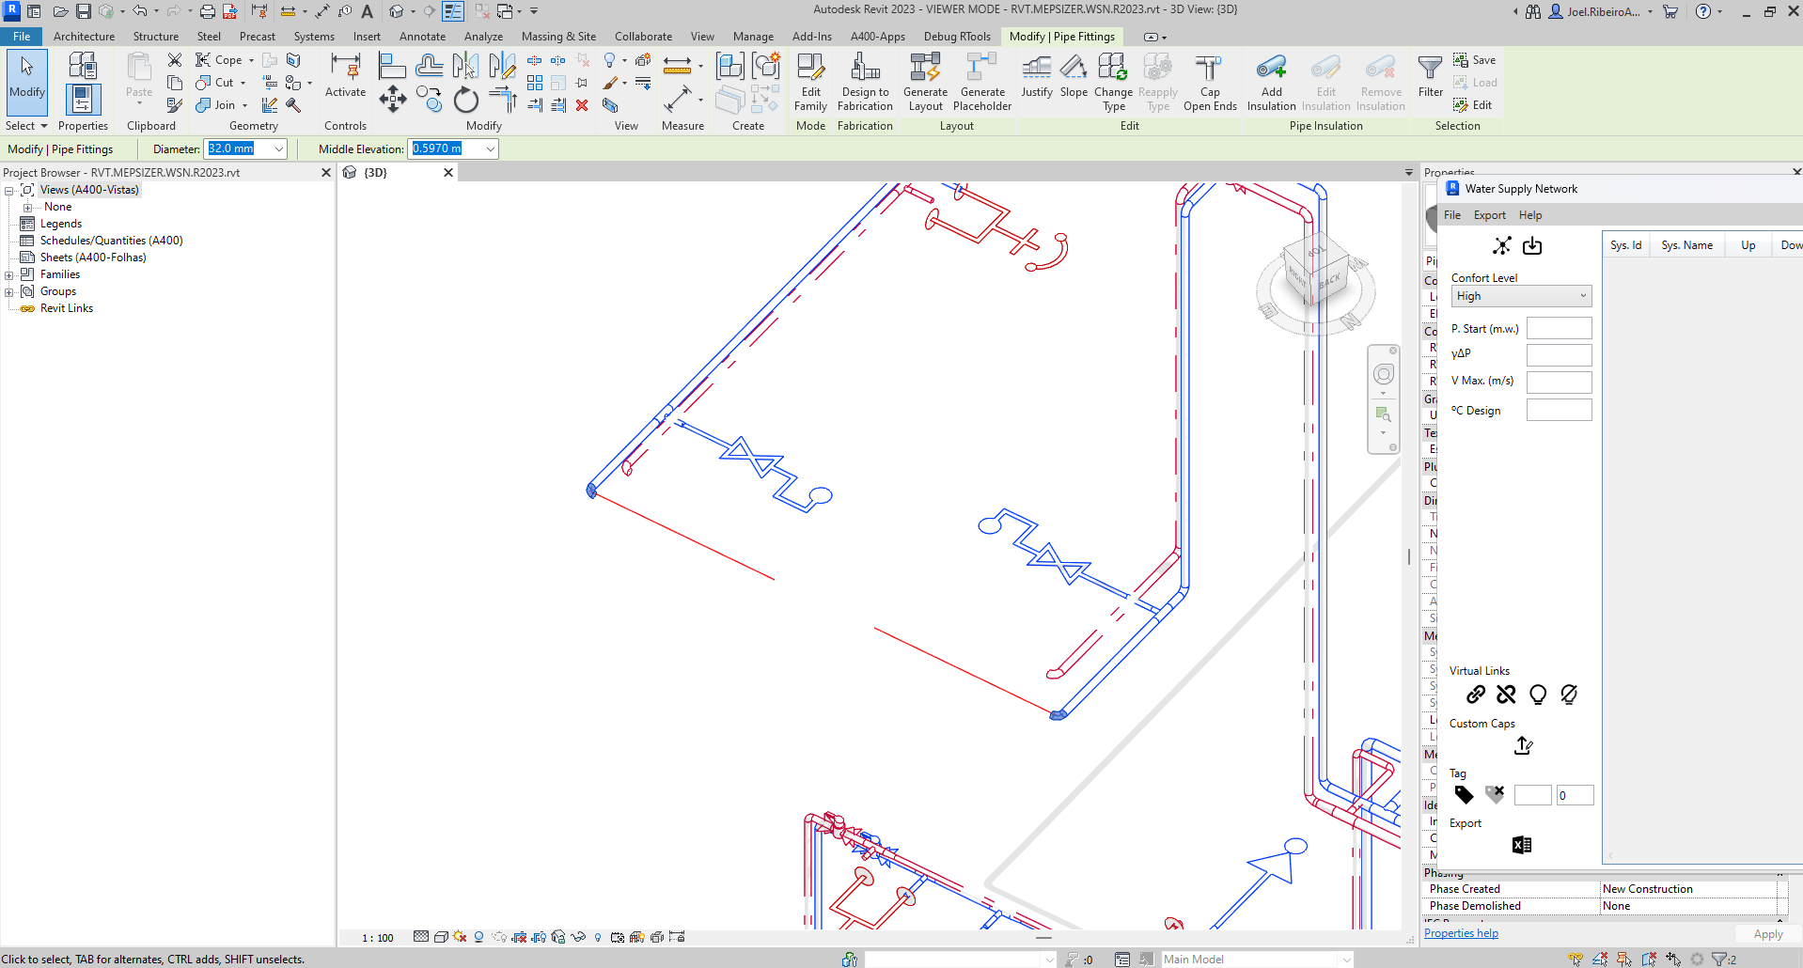The height and width of the screenshot is (968, 1803).
Task: Remove virtual link with broken chain icon
Action: point(1506,695)
